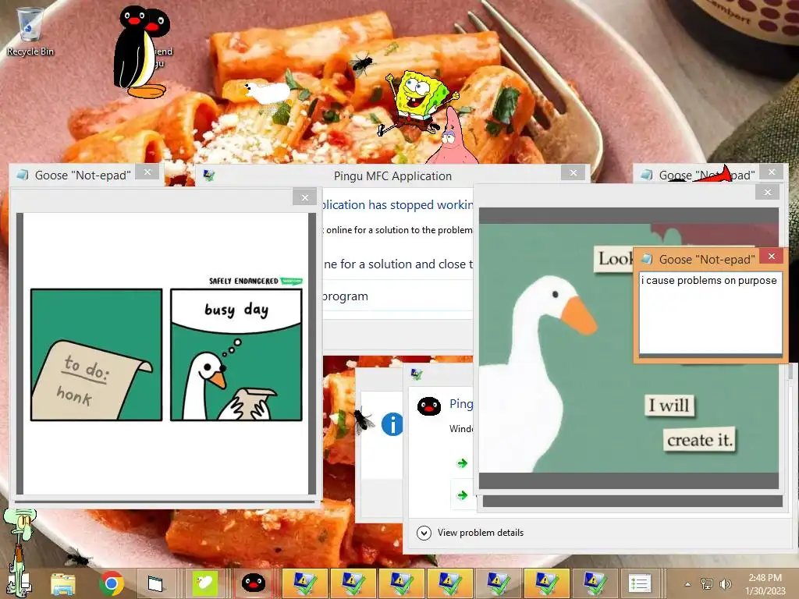Click the Pingu MFC Application title bar icon
The width and height of the screenshot is (799, 599).
pos(208,175)
